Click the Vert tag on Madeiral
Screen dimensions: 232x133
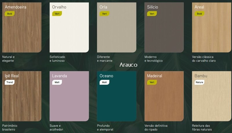152,82
